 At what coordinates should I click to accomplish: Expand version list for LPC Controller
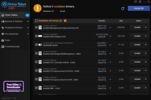[110, 62]
